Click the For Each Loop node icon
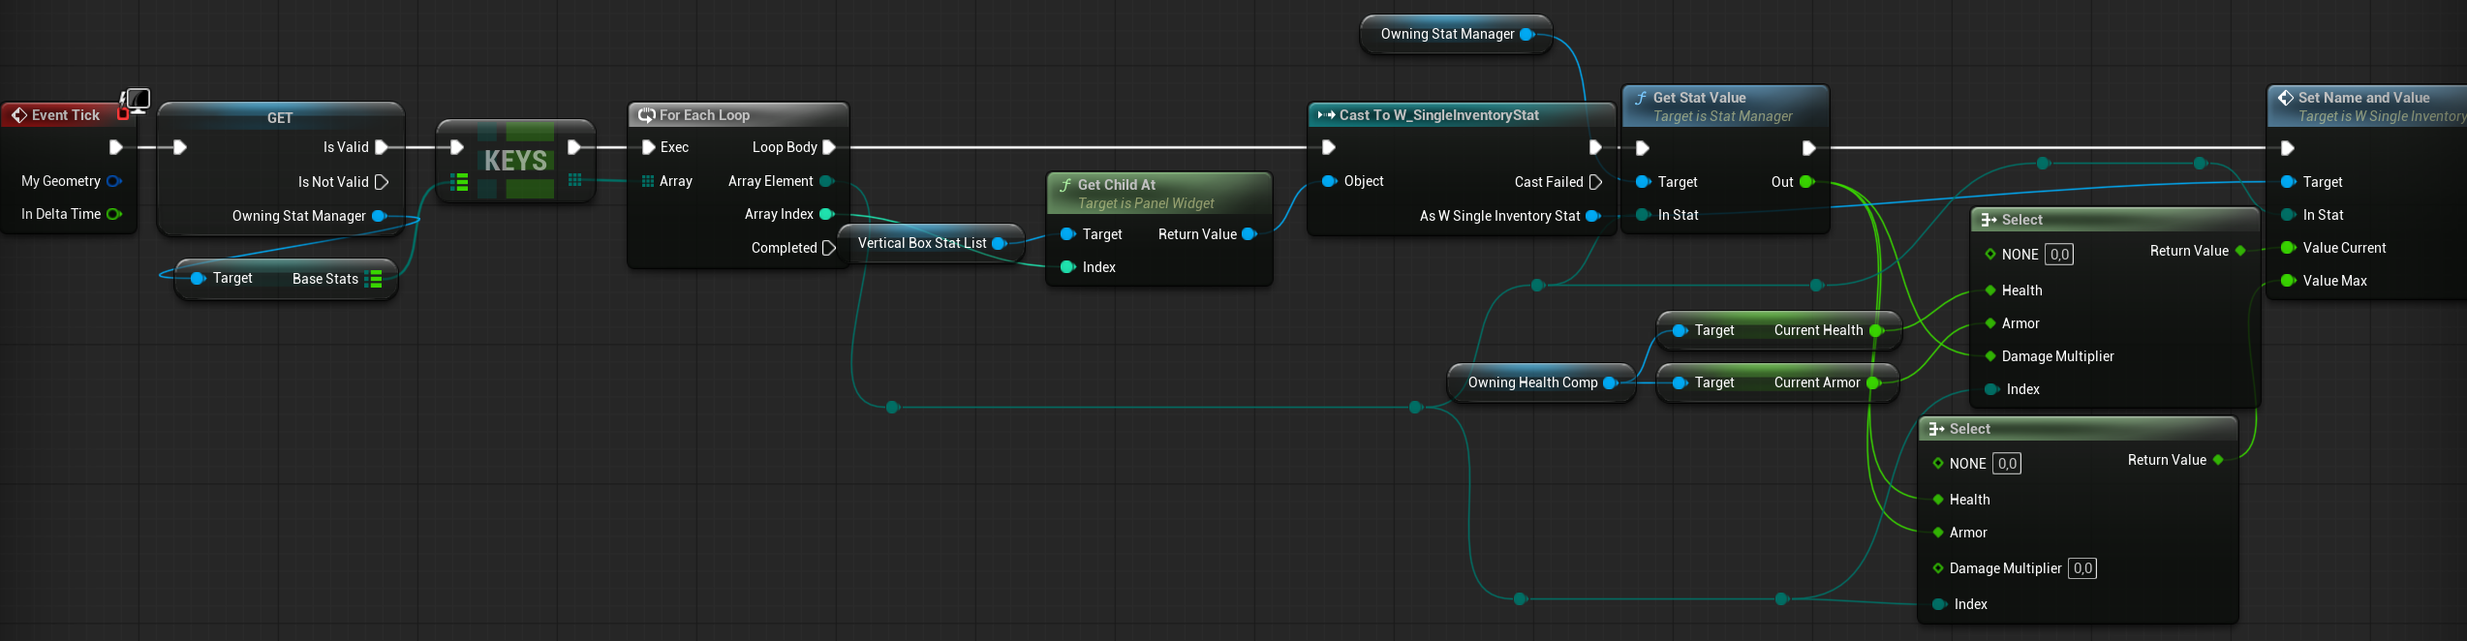This screenshot has width=2467, height=641. (646, 115)
